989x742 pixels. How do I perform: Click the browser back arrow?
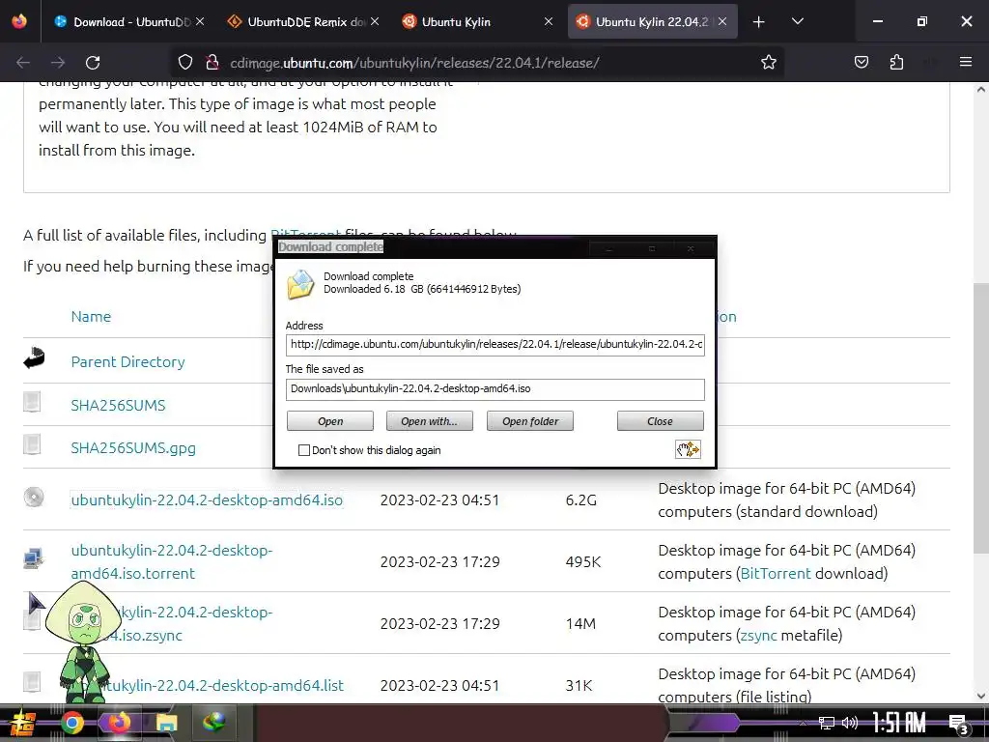coord(23,63)
